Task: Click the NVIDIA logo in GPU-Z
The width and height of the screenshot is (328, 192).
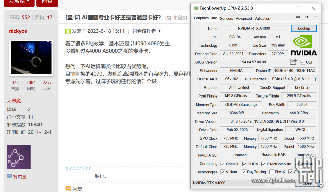Action: pos(304,45)
